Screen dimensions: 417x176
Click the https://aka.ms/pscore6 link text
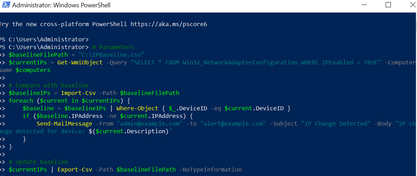[169, 24]
